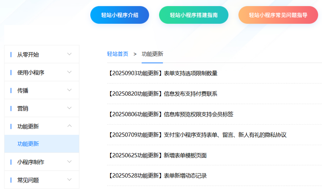
Task: Expand the 营销 section chevron
Action: click(x=69, y=108)
